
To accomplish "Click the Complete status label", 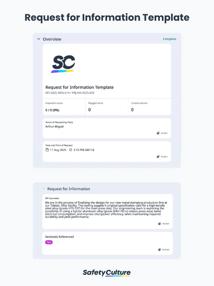I will pyautogui.click(x=169, y=39).
